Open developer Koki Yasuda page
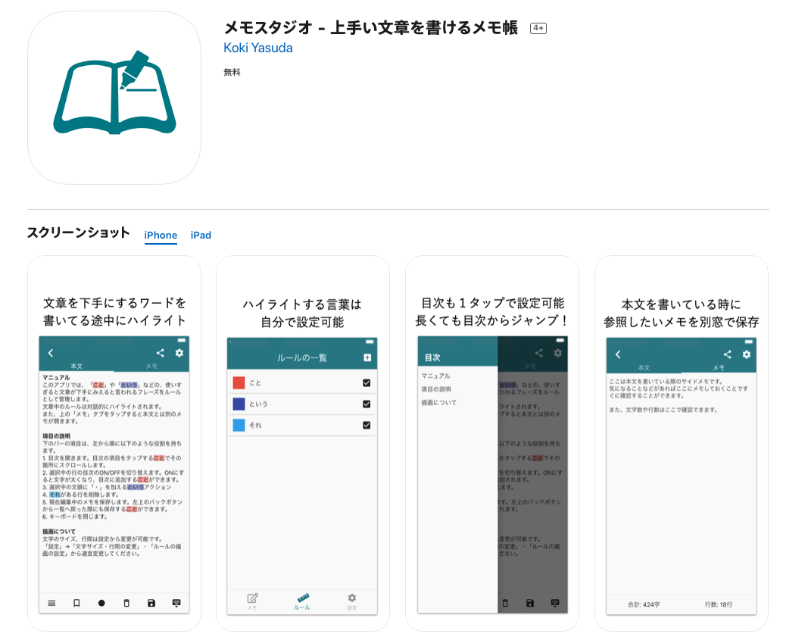Viewport: 808px width, 643px height. 258,48
